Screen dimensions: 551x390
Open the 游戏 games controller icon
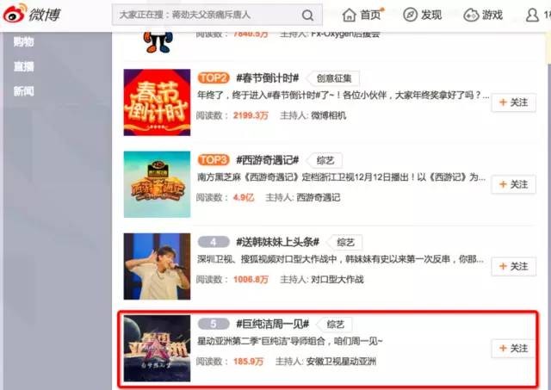pyautogui.click(x=470, y=15)
